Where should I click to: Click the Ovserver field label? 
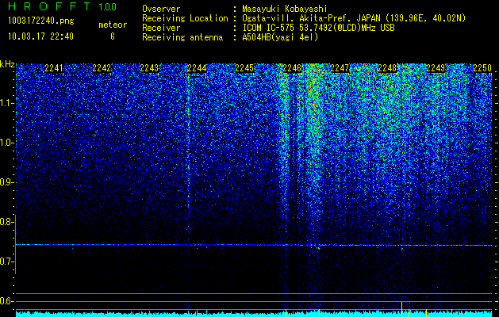click(x=161, y=9)
